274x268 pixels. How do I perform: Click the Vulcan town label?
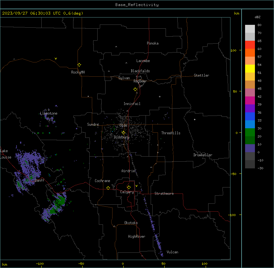[x=172, y=252]
